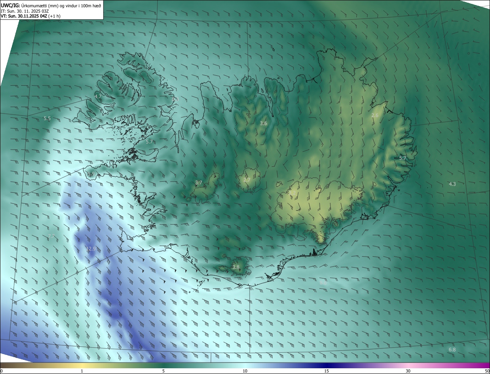
Task: Click the 5.7 value by the western bay islands
Action: click(x=149, y=141)
